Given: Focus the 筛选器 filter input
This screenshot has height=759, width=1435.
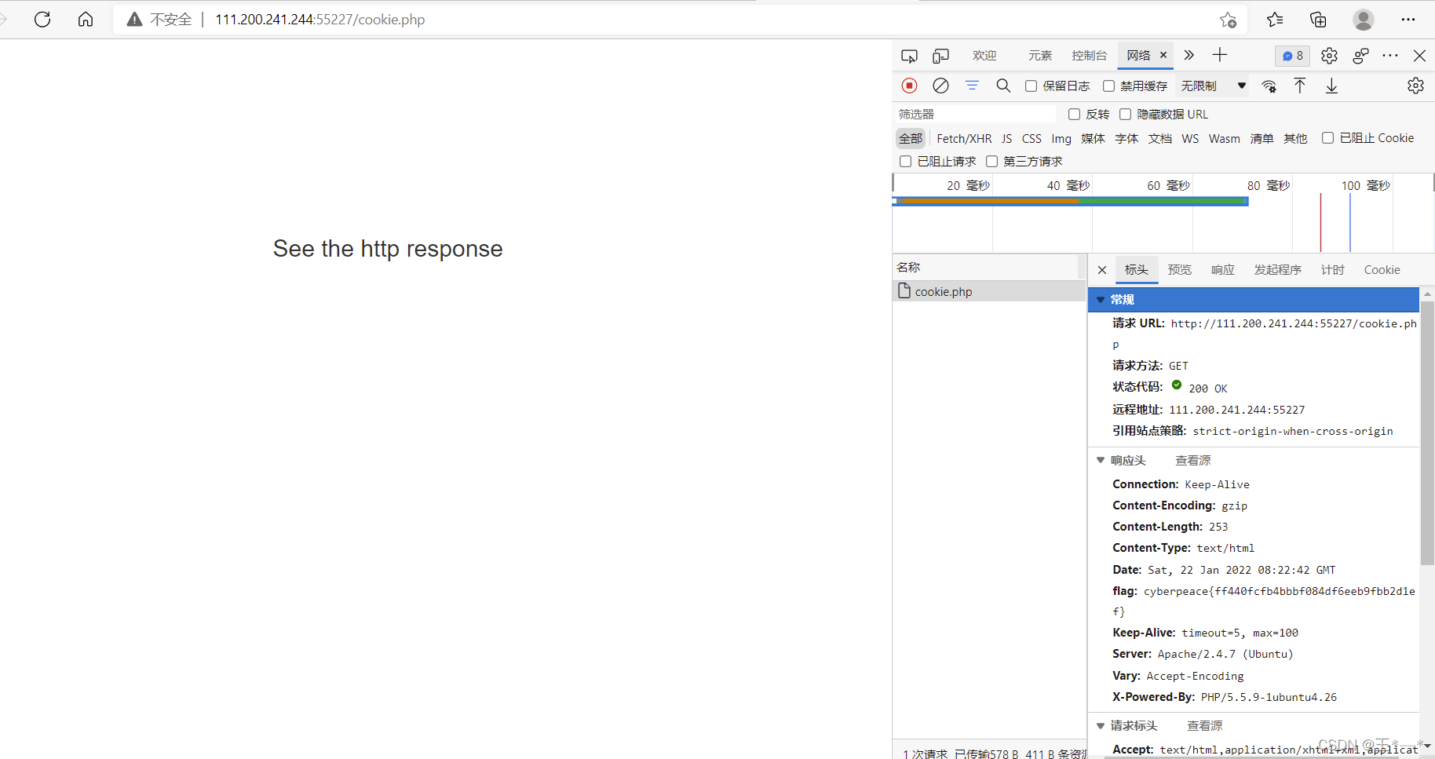Looking at the screenshot, I should click(976, 114).
